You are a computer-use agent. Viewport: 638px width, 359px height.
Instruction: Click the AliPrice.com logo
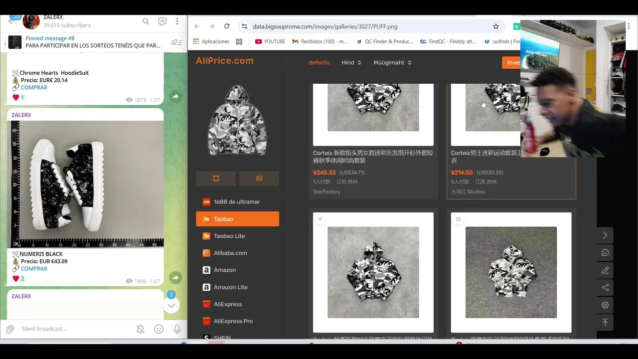225,61
